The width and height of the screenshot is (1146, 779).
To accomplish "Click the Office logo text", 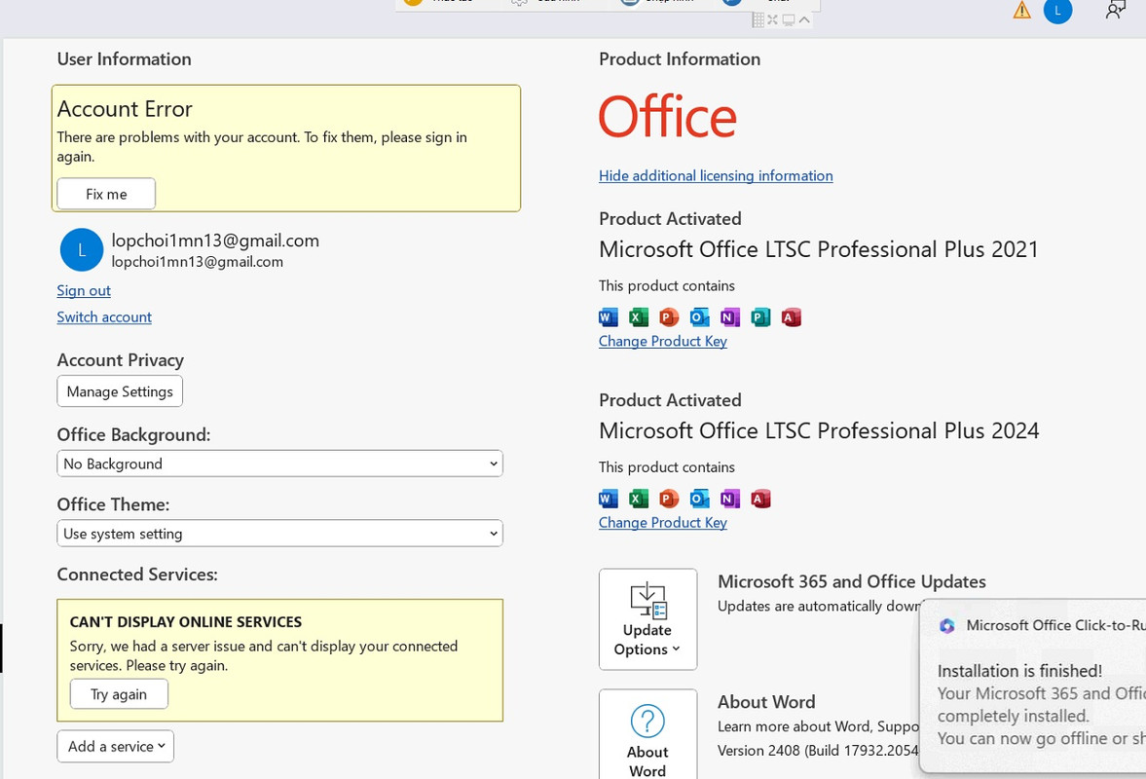I will click(668, 117).
